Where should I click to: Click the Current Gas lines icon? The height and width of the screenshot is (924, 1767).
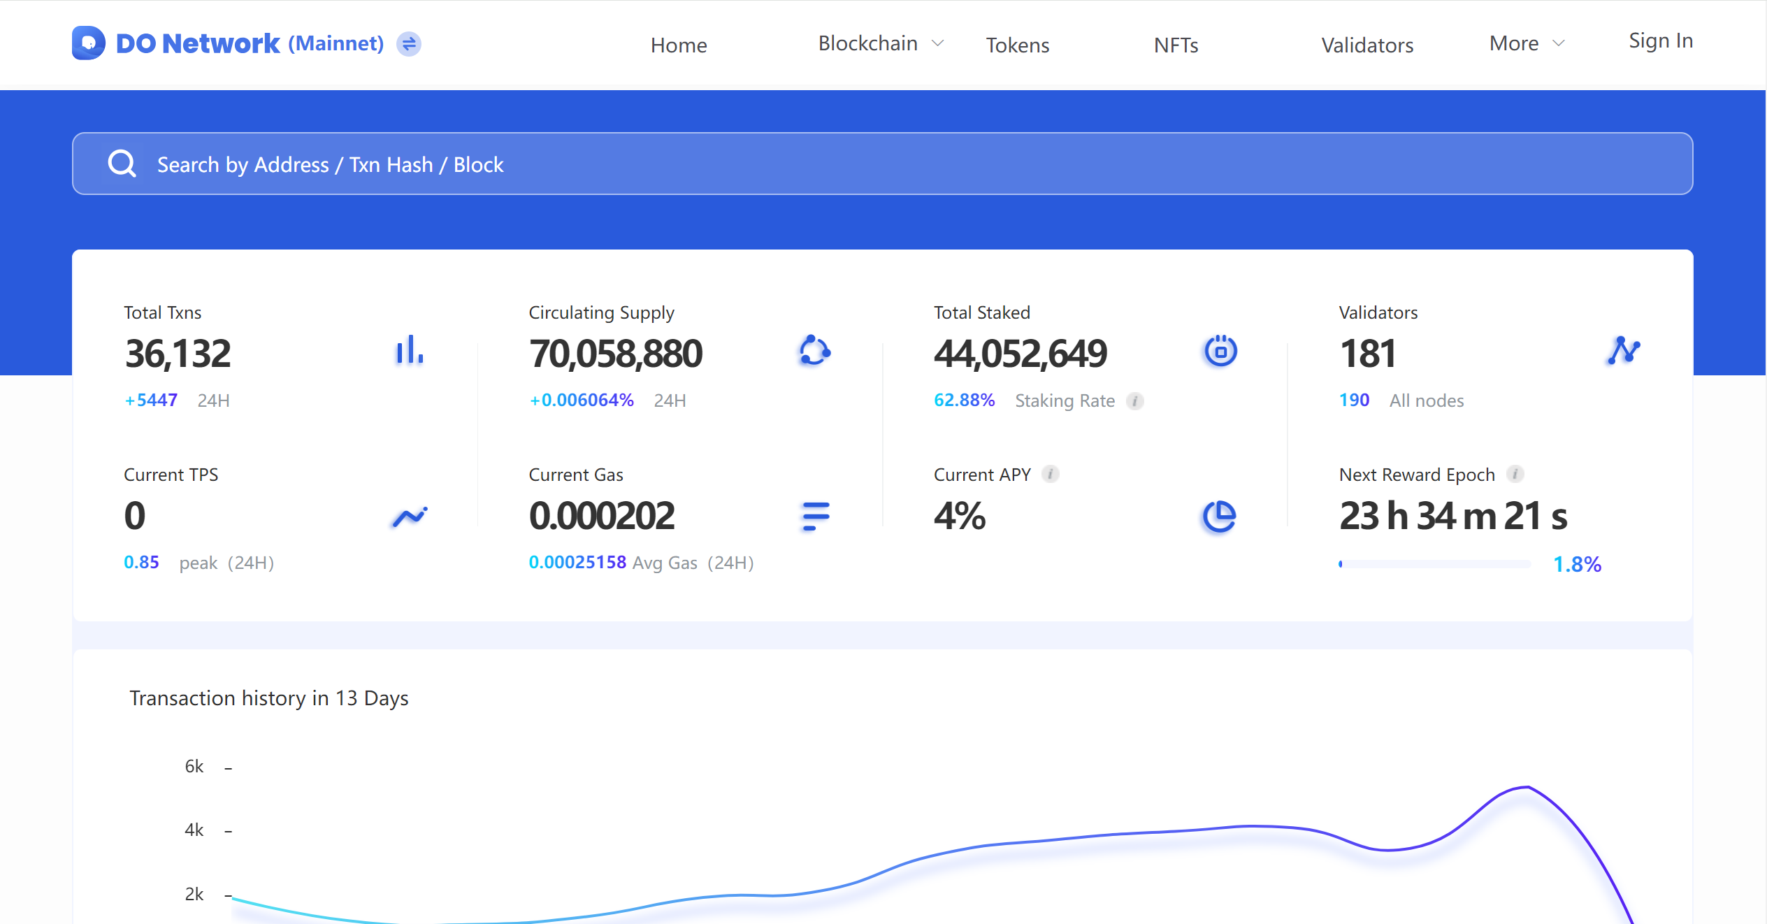click(x=815, y=517)
